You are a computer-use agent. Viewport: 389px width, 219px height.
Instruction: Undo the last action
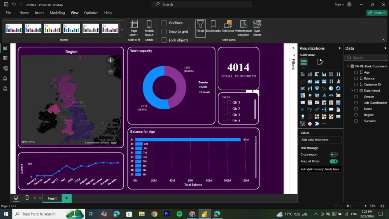[14, 4]
